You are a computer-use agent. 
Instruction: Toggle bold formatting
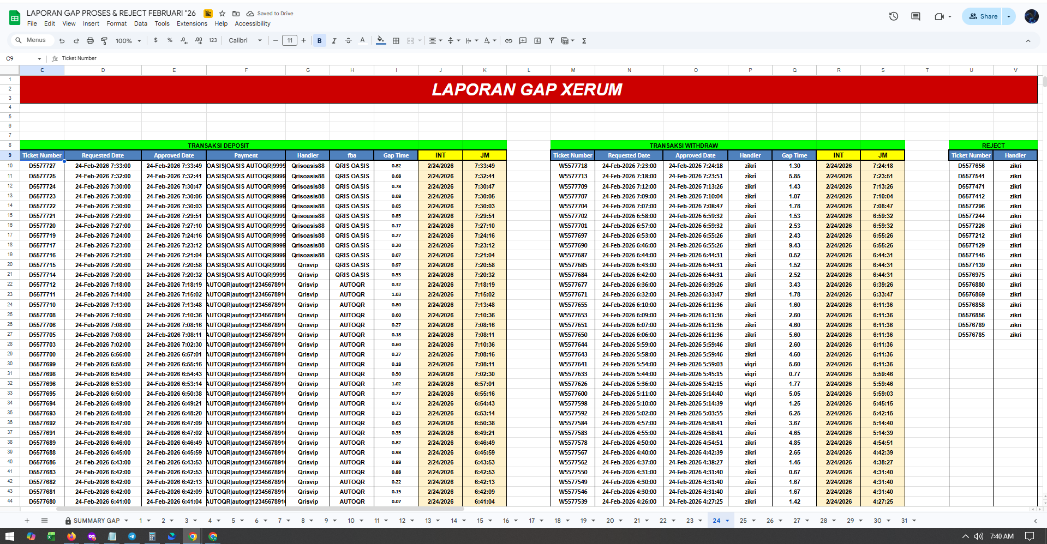320,41
